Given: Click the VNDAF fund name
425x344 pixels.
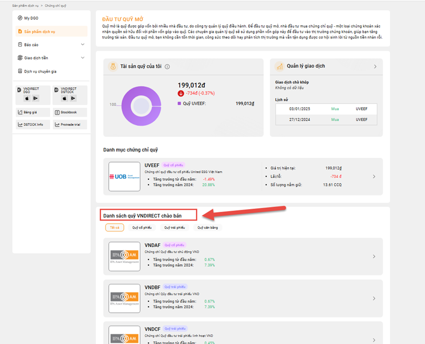Looking at the screenshot, I should pyautogui.click(x=153, y=245).
